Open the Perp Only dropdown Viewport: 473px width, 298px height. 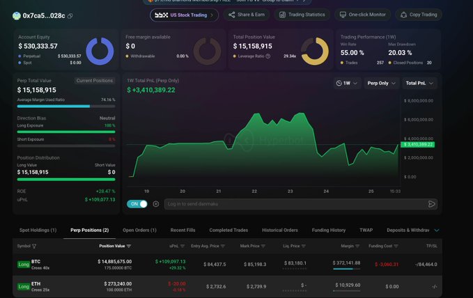tap(381, 84)
